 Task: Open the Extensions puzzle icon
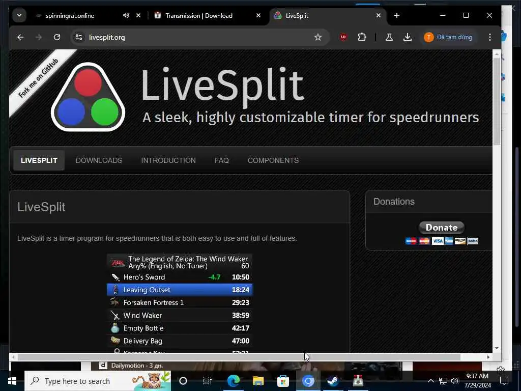click(x=362, y=37)
